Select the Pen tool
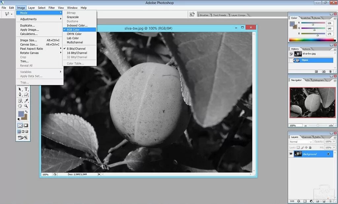The height and width of the screenshot is (204, 338). [20, 95]
